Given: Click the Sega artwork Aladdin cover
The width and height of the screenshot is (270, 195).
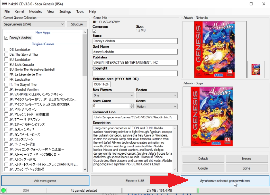Looking at the screenshot, I should [212, 117].
